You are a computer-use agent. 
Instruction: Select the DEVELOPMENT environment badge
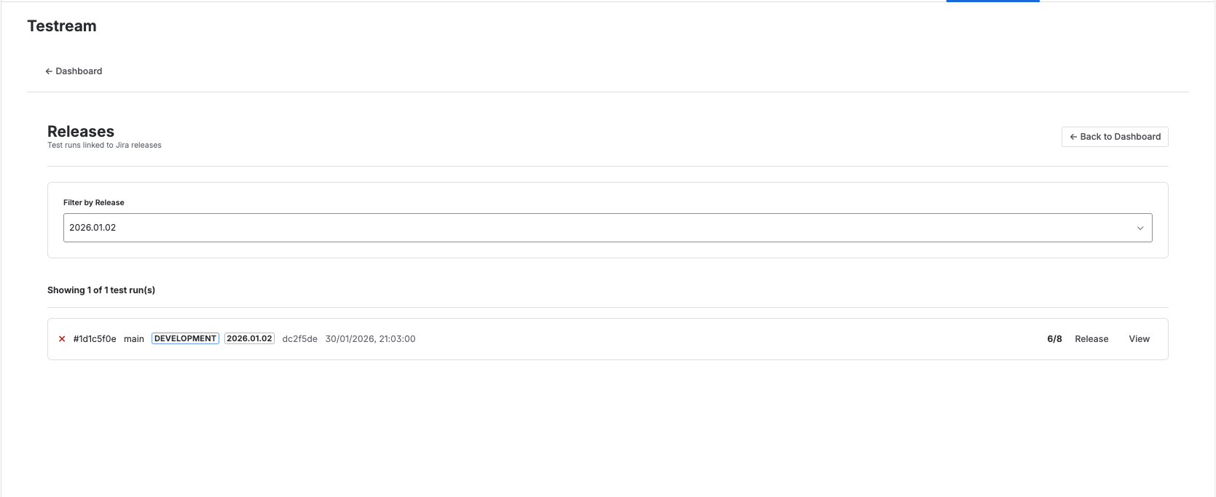click(185, 338)
